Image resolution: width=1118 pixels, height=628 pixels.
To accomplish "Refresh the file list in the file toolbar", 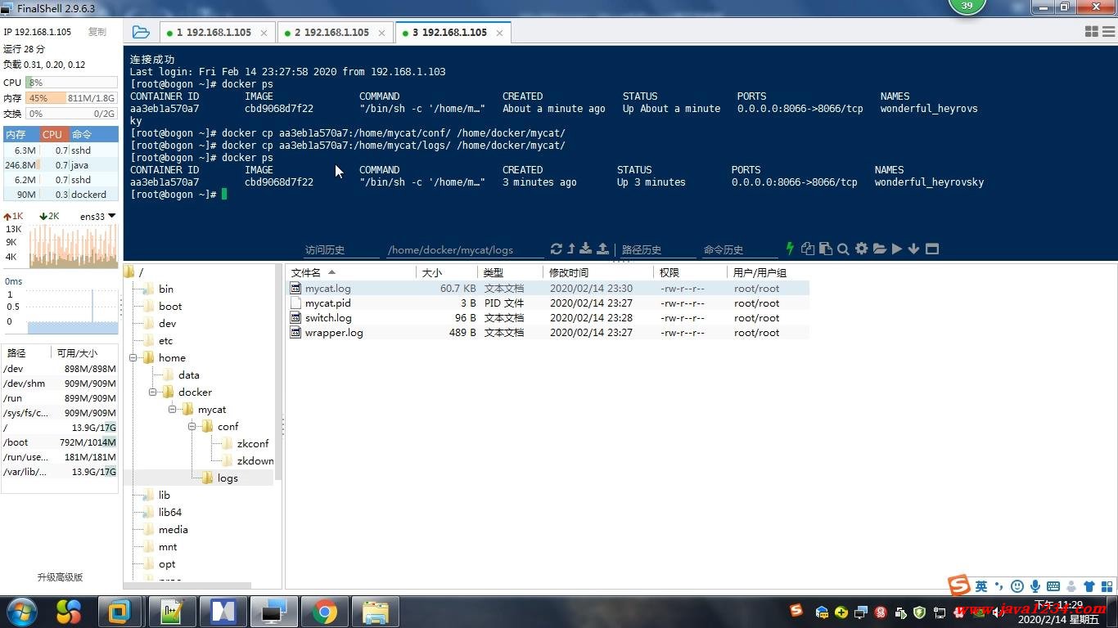I will [557, 249].
